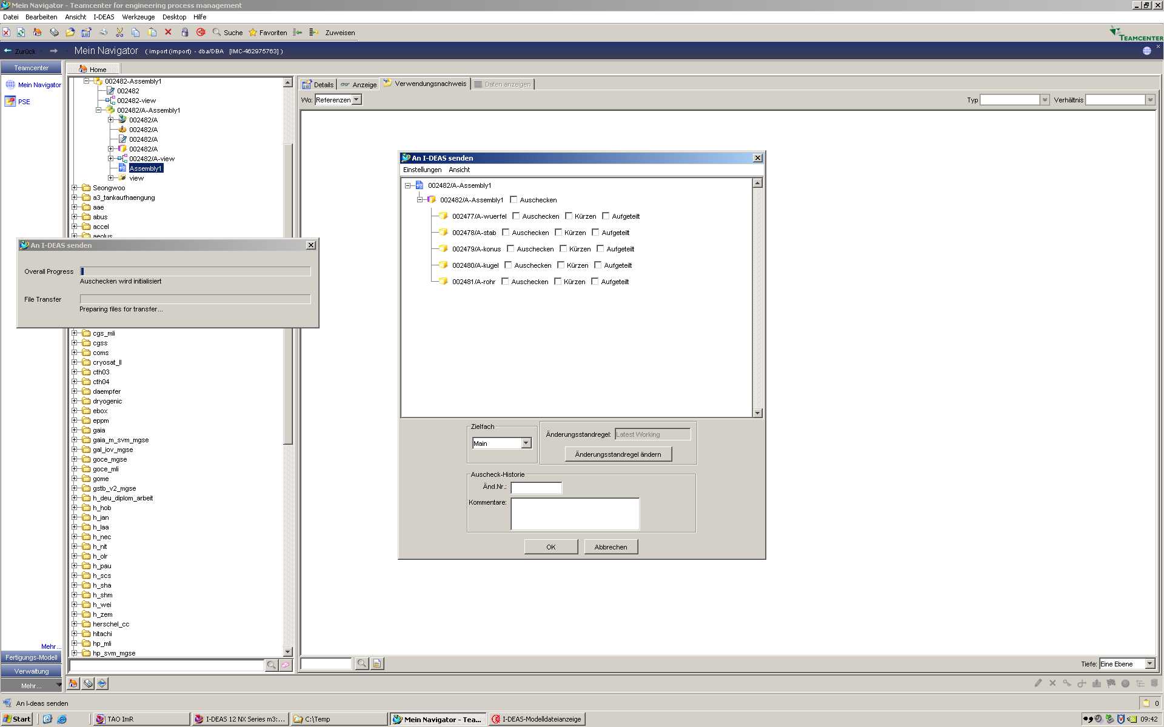
Task: Open the Fertigungs-Modell sidebar section
Action: click(32, 657)
